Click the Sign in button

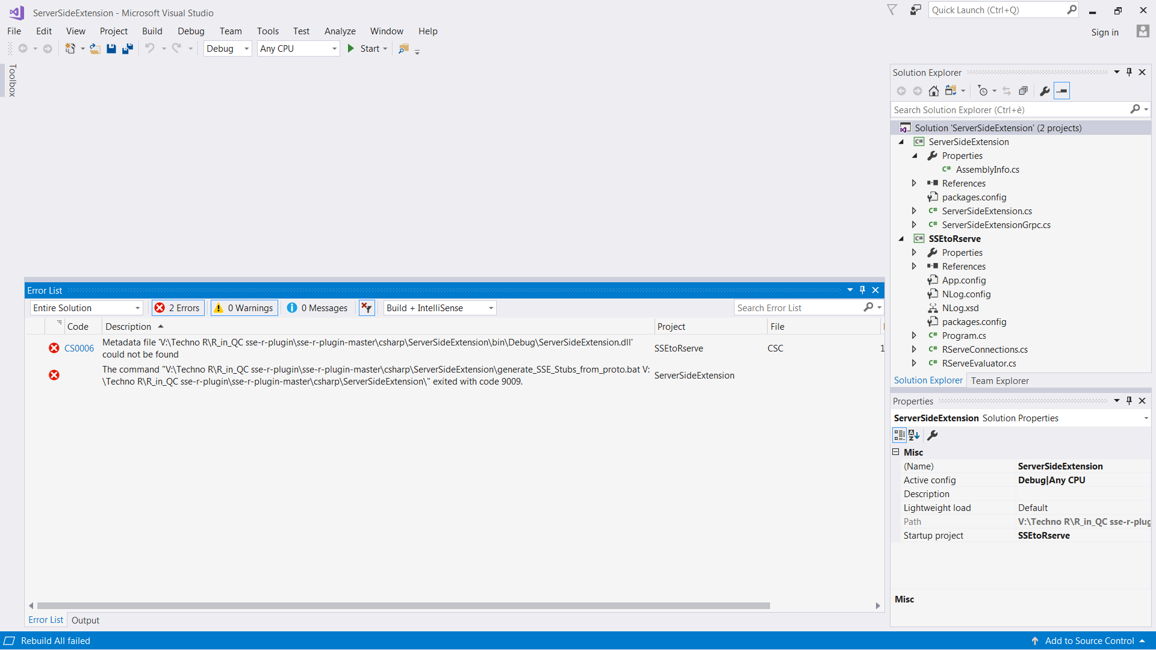[1105, 32]
